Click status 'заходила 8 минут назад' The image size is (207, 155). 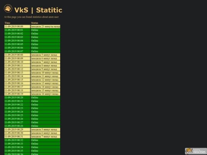point(46,65)
